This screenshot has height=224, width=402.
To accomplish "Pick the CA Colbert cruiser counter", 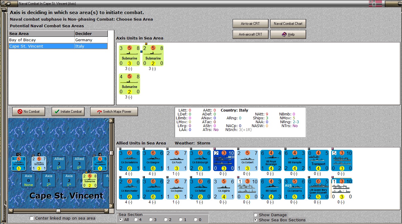I will pyautogui.click(x=247, y=160).
